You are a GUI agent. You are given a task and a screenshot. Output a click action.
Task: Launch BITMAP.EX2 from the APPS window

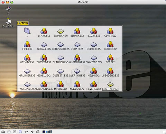tap(77, 31)
